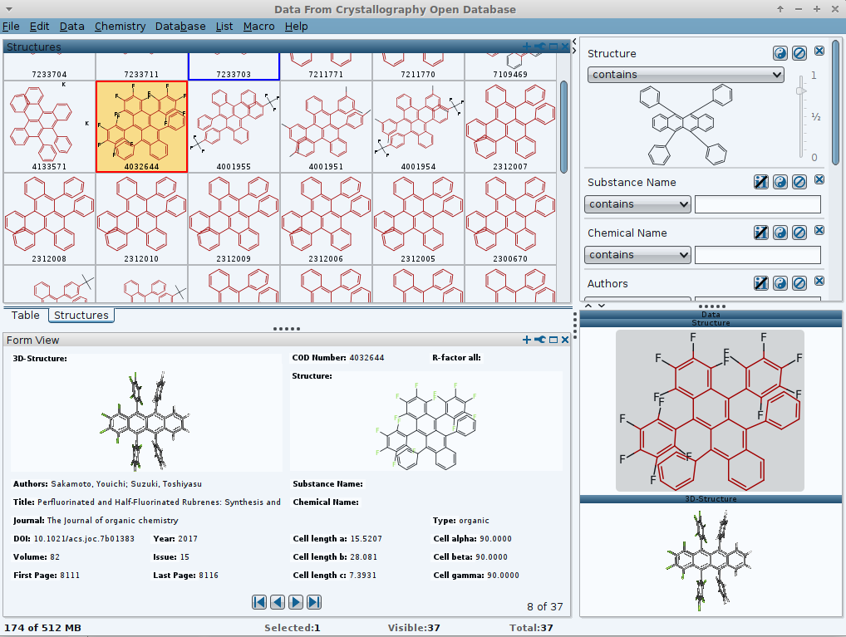Screen dimensions: 846x637
Task: Remove the Structure filter with its X icon
Action: pyautogui.click(x=819, y=52)
